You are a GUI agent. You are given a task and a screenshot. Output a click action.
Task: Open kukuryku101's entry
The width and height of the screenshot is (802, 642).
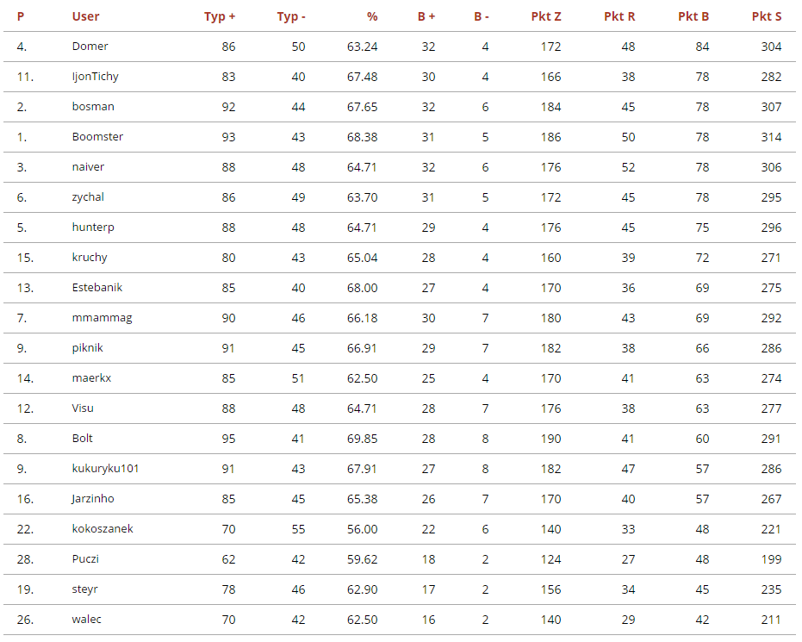coord(105,469)
